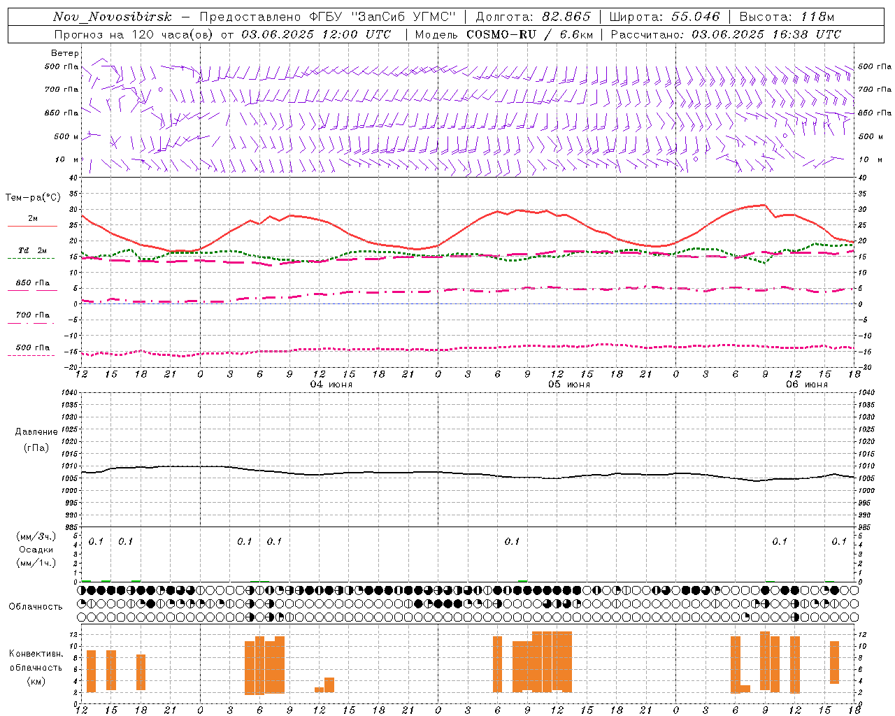Click the 'Модель COSMO-RU / 6.6км' label
Screen dimensions: 895x716
coord(503,34)
